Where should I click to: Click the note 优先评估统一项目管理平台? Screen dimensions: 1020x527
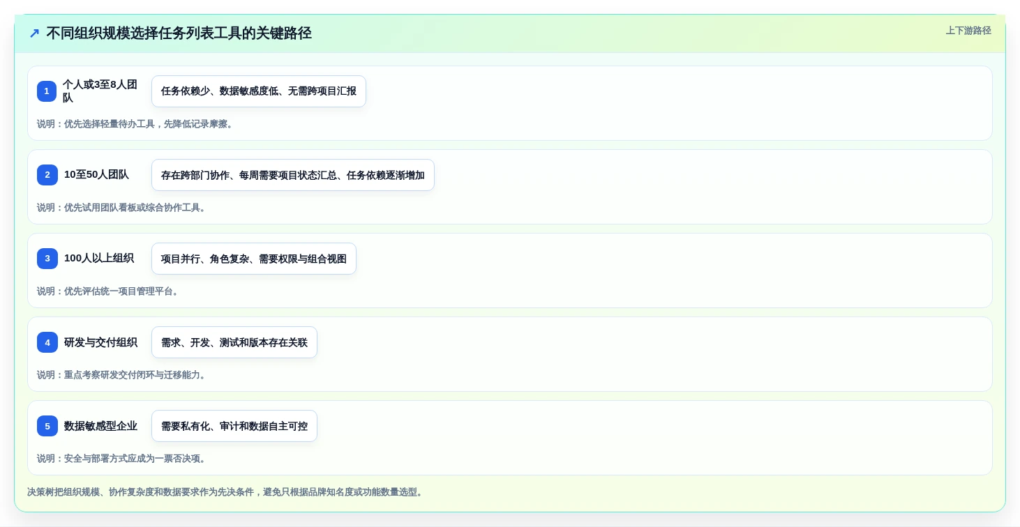tap(110, 291)
